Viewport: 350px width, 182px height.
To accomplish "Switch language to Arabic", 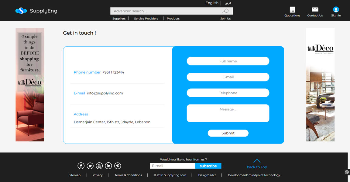I will [228, 3].
